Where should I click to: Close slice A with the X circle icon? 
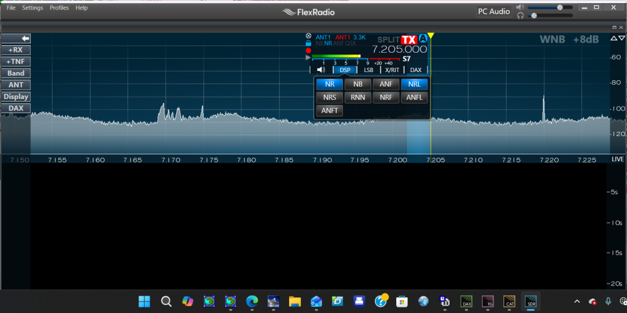[308, 36]
